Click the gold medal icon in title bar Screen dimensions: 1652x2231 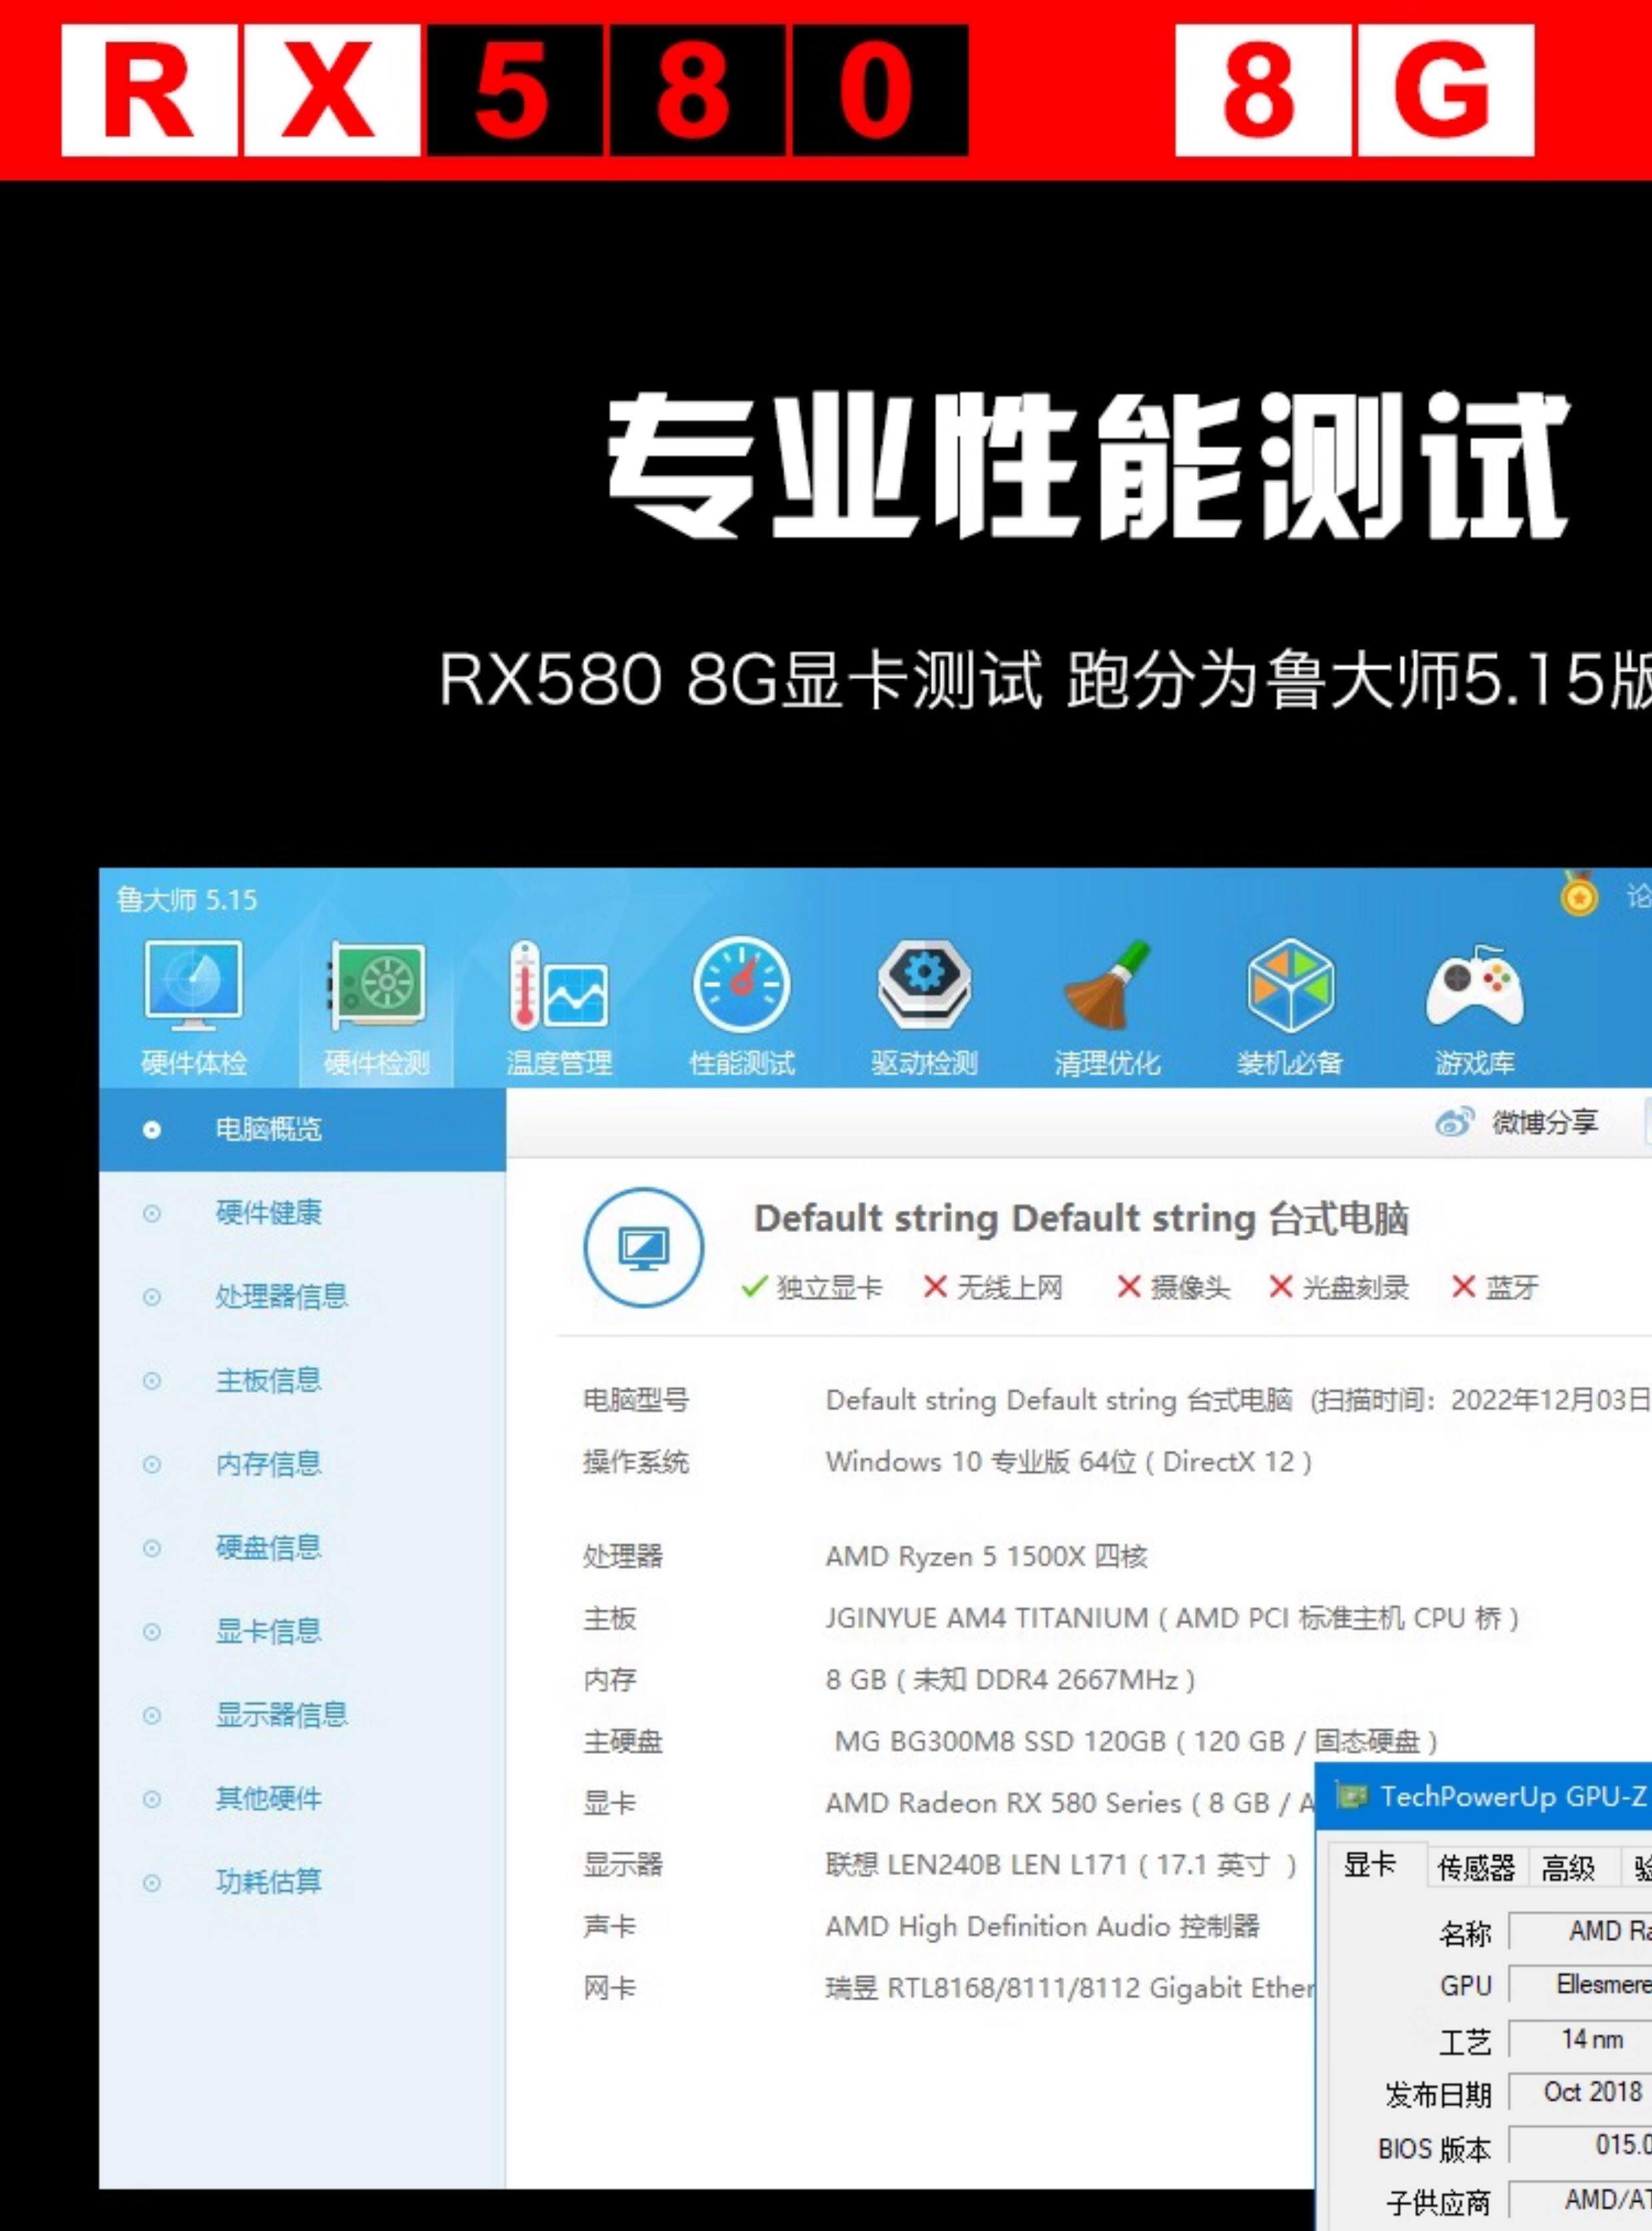[x=1579, y=896]
